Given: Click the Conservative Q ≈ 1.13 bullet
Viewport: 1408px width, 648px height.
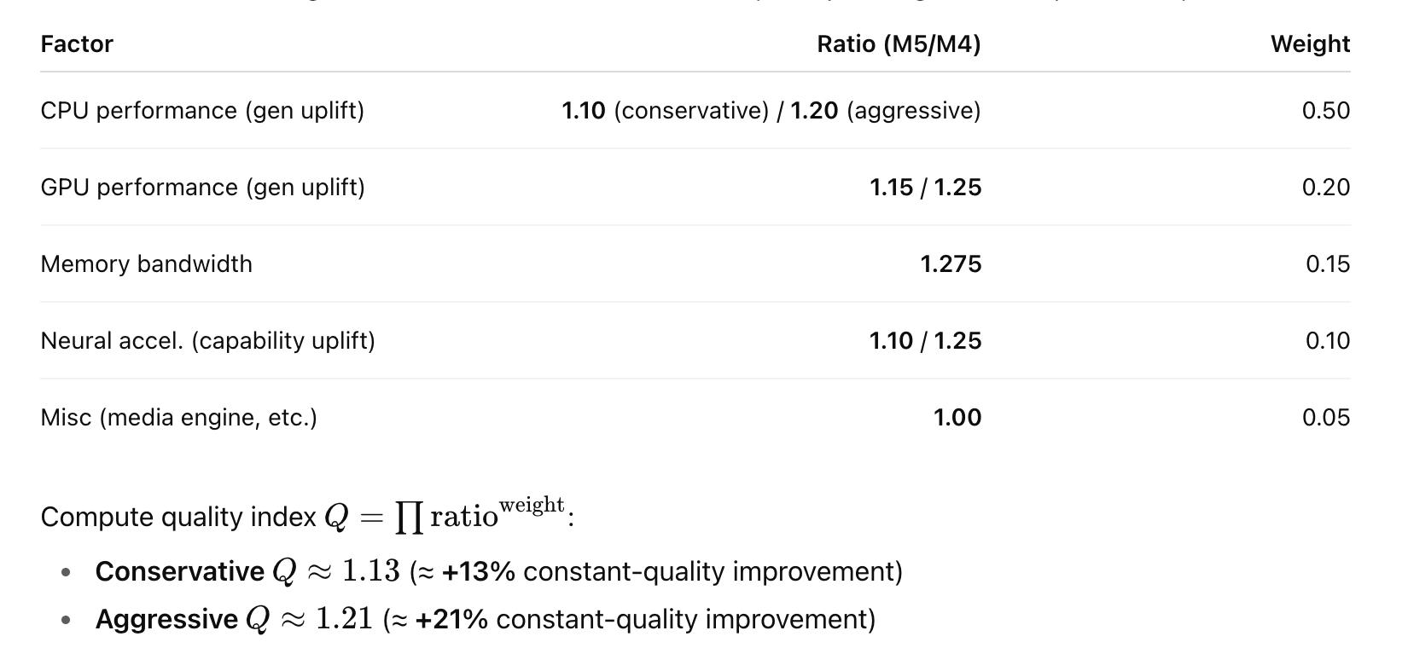Looking at the screenshot, I should (x=498, y=571).
